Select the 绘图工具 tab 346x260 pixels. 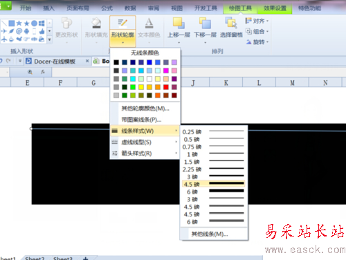tap(240, 8)
